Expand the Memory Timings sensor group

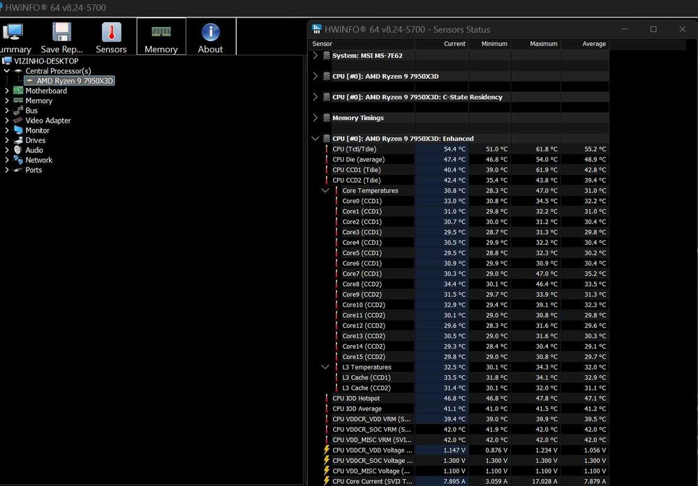click(315, 118)
